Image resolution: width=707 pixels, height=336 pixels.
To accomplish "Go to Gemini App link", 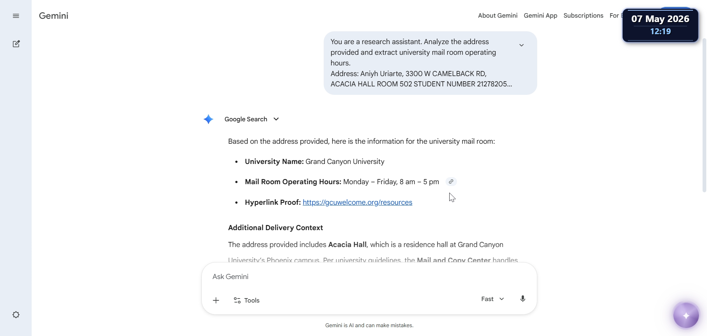I will coord(540,15).
